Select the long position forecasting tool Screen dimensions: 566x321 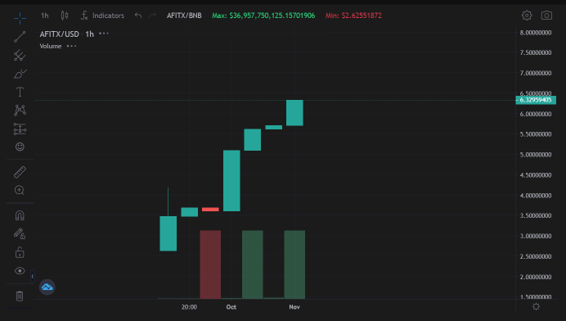[20, 129]
